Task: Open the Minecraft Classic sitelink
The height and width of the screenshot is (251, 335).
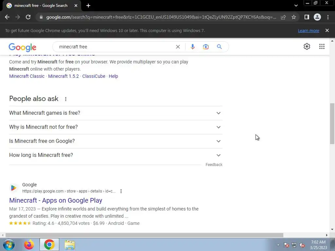Action: (x=27, y=76)
